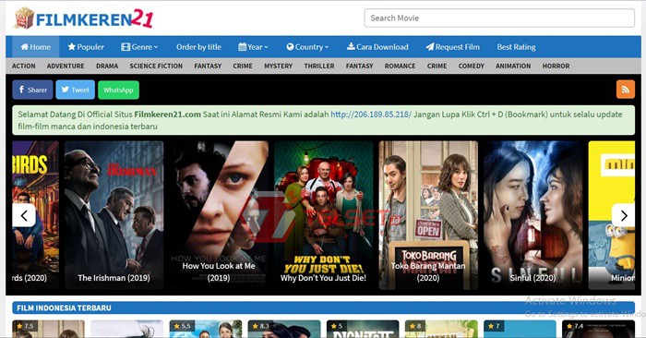Open the film thumbnail rated 7.5

[48, 329]
